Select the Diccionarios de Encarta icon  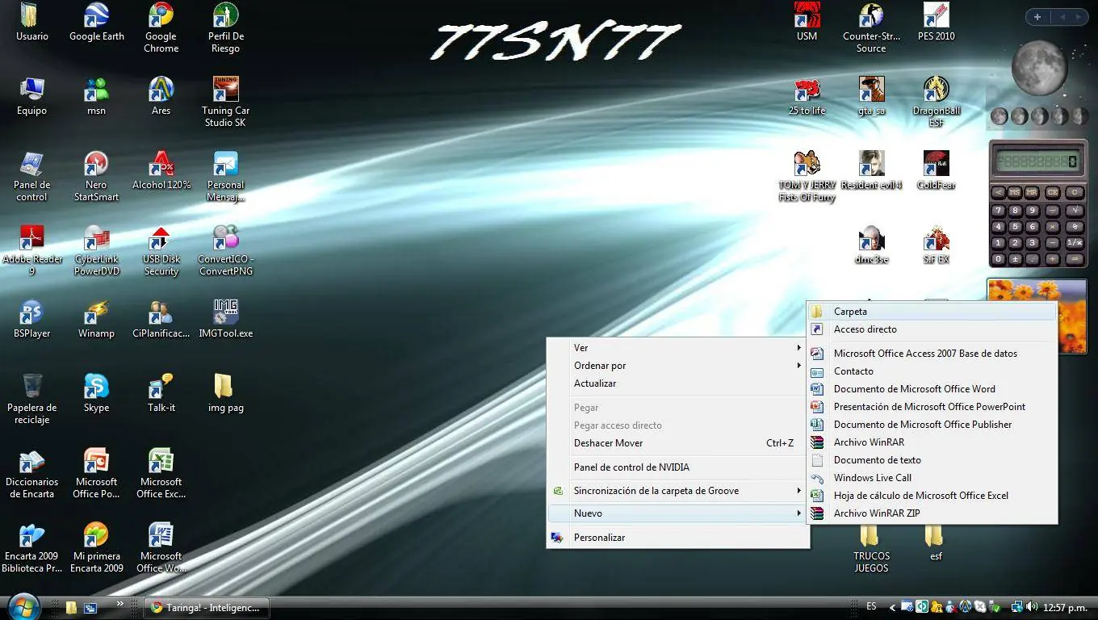[x=32, y=473]
